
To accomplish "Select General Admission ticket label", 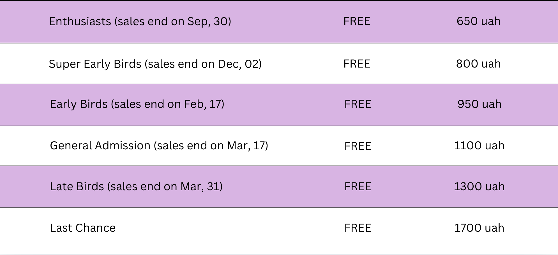I will (x=159, y=146).
